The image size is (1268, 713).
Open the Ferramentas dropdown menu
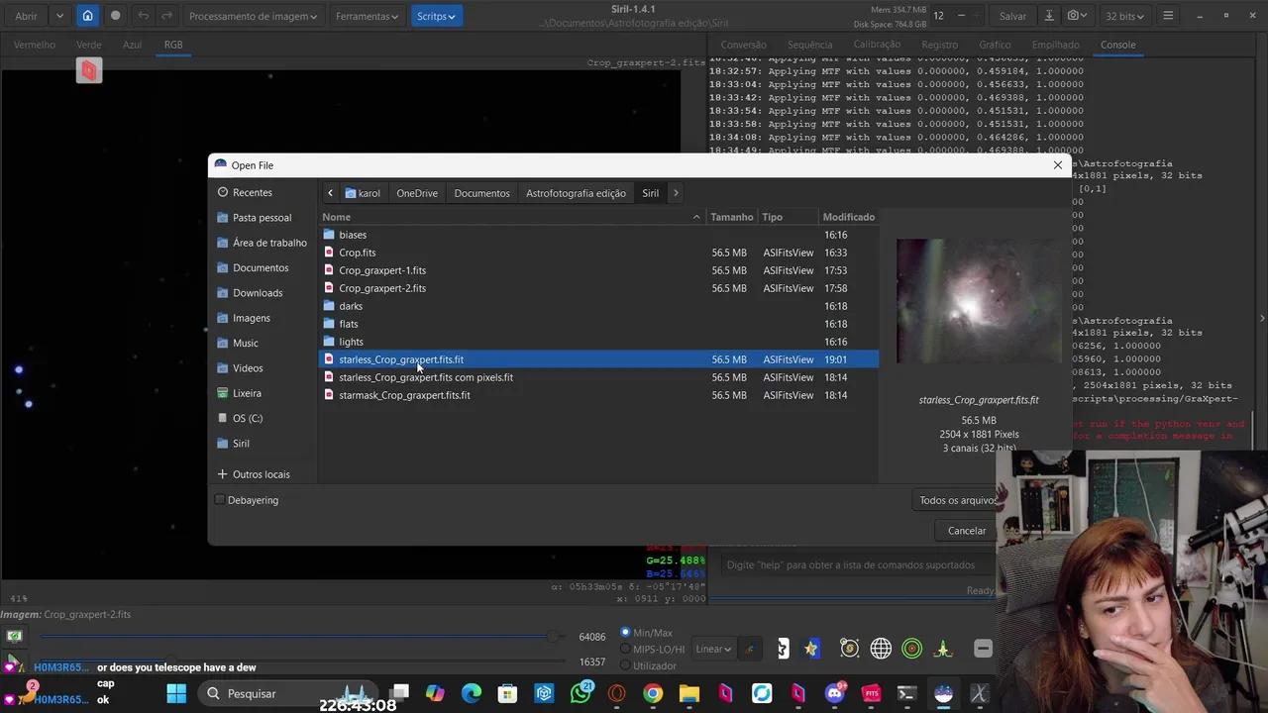pos(367,16)
